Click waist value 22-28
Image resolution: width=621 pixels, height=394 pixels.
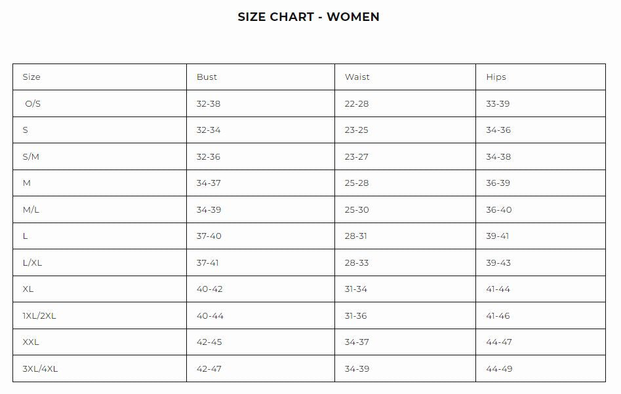pyautogui.click(x=357, y=104)
